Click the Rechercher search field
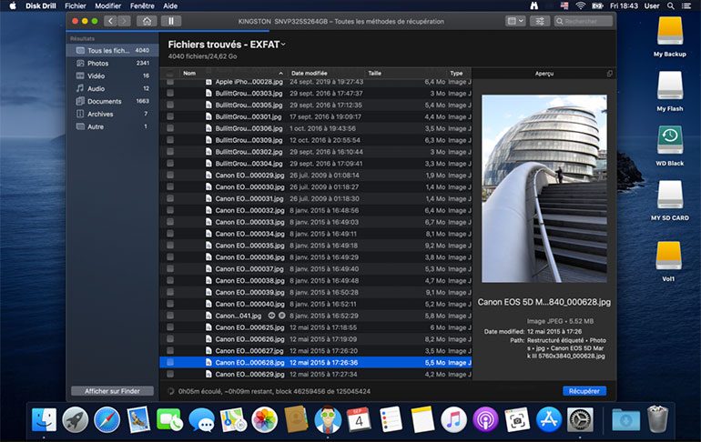The height and width of the screenshot is (442, 701). click(583, 20)
